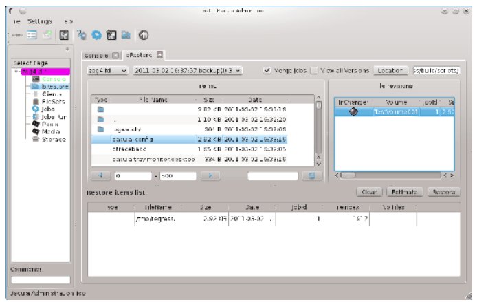The image size is (477, 302).
Task: Go to next file page with right arrow
Action: tap(212, 176)
